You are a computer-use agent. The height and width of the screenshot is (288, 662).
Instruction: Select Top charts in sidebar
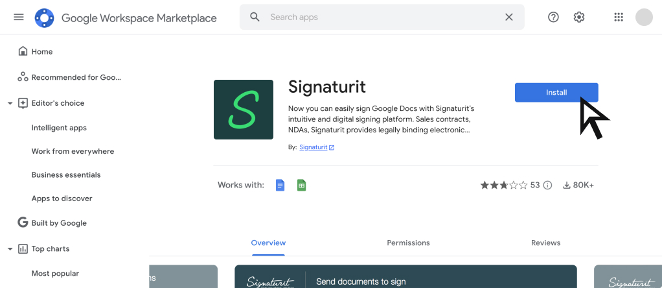point(51,248)
